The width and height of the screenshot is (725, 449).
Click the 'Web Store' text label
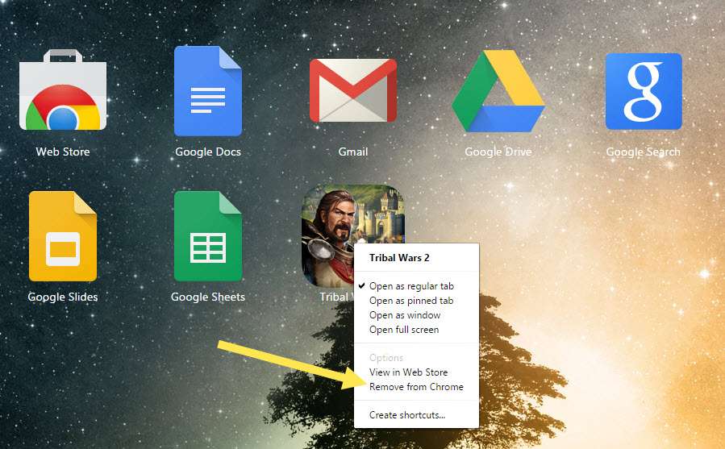click(x=63, y=152)
